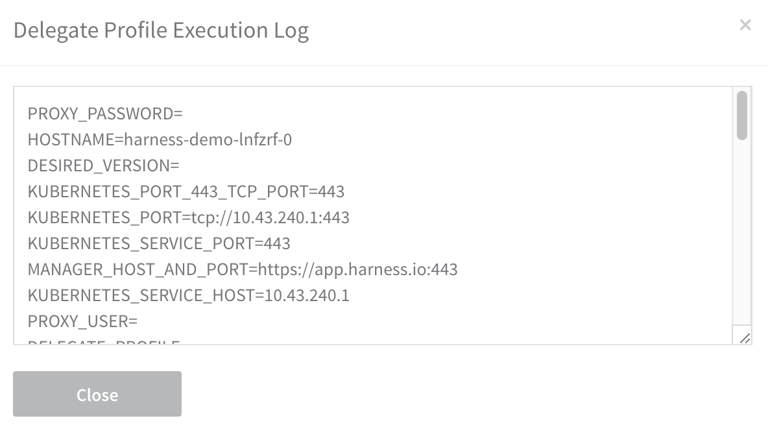The height and width of the screenshot is (427, 768).
Task: Click the Delegate Profile Execution Log title
Action: pos(161,30)
